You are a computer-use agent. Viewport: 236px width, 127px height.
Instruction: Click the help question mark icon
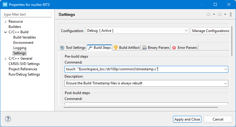tap(8, 119)
